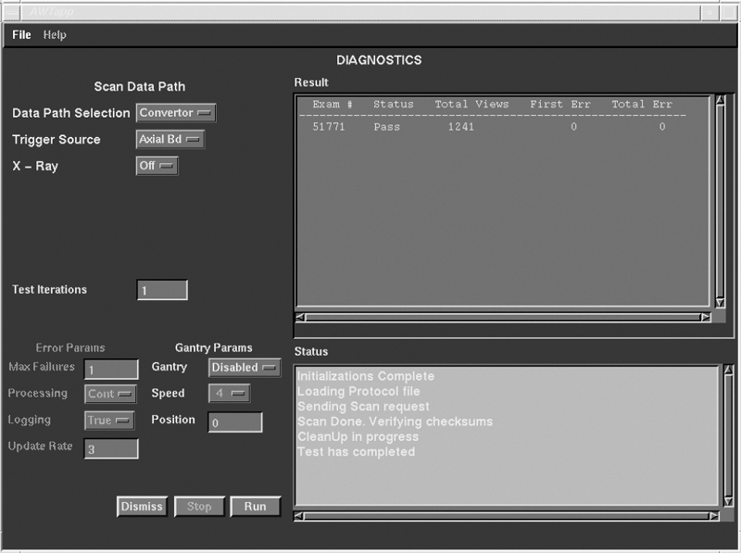Switch the Gantry Disabled option
Viewport: 741px width, 553px height.
click(244, 368)
